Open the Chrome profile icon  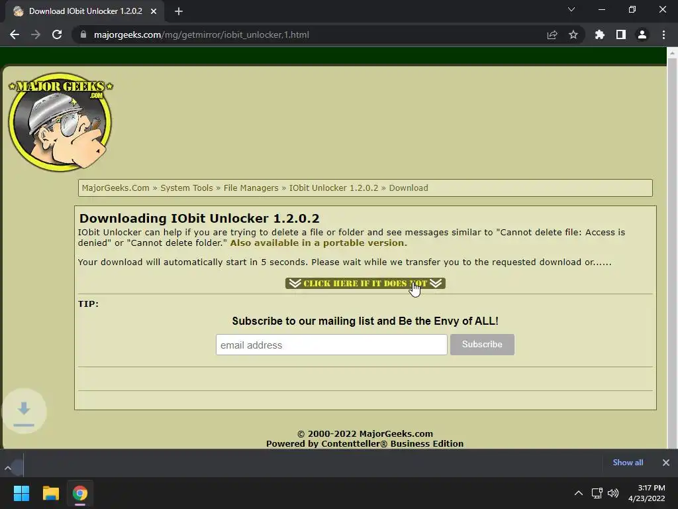pyautogui.click(x=642, y=34)
